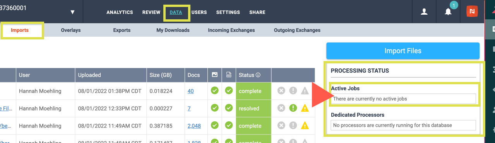Click 'No processors are currently running' box
Viewport: 495px width, 143px height.
pyautogui.click(x=403, y=125)
